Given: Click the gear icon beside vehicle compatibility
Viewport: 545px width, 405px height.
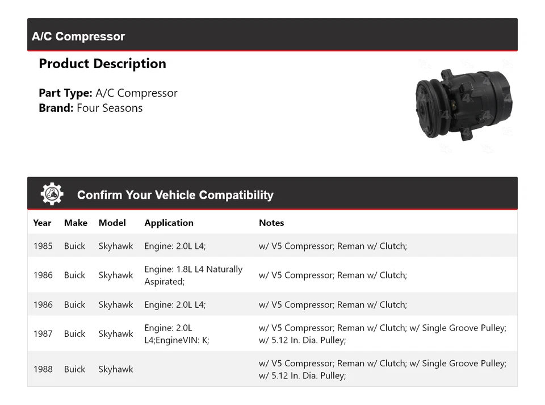Looking at the screenshot, I should tap(52, 194).
